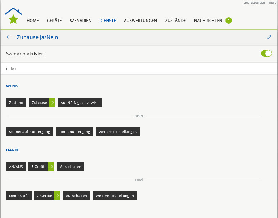Open EINSTELLUNGEN at the top right
Viewport: 278px width, 218px height.
tap(254, 3)
